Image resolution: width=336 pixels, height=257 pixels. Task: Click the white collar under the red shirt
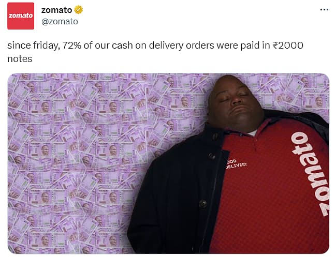252,133
